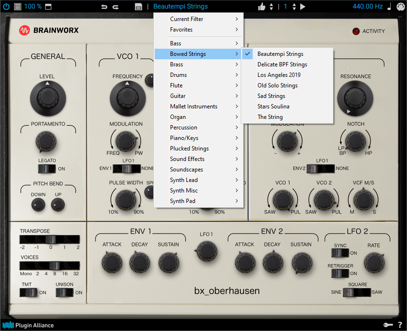Click the VCO 1 PULSE WIDTH knob

(126, 200)
